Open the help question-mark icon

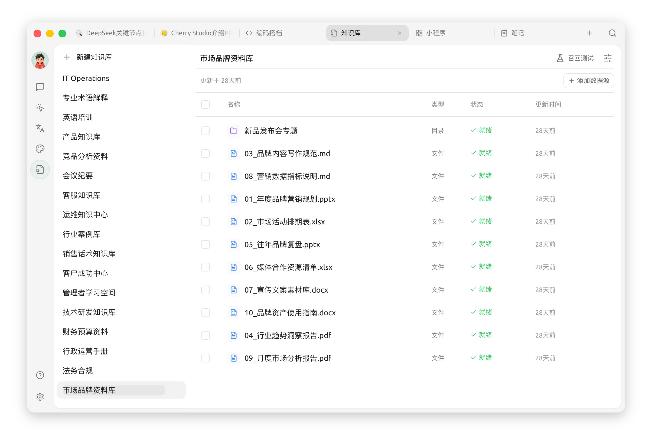pyautogui.click(x=40, y=375)
